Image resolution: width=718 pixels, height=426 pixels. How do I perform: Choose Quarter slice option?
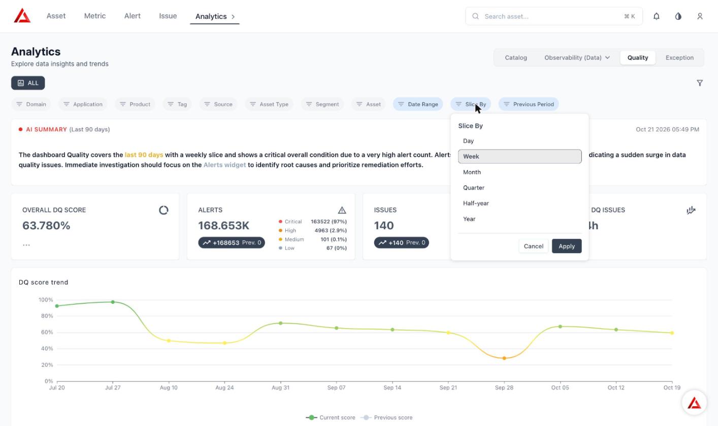click(x=519, y=188)
